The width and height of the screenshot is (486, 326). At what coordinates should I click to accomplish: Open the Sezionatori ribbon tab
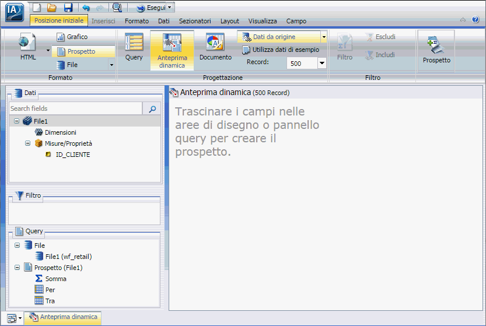tap(195, 21)
